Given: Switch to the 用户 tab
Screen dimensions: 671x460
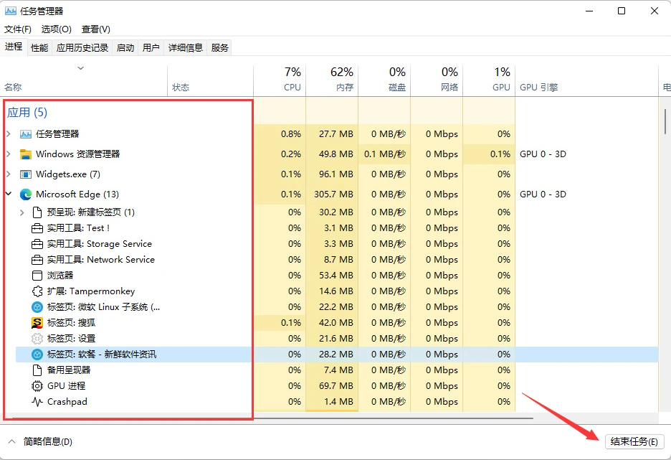Looking at the screenshot, I should pyautogui.click(x=151, y=47).
